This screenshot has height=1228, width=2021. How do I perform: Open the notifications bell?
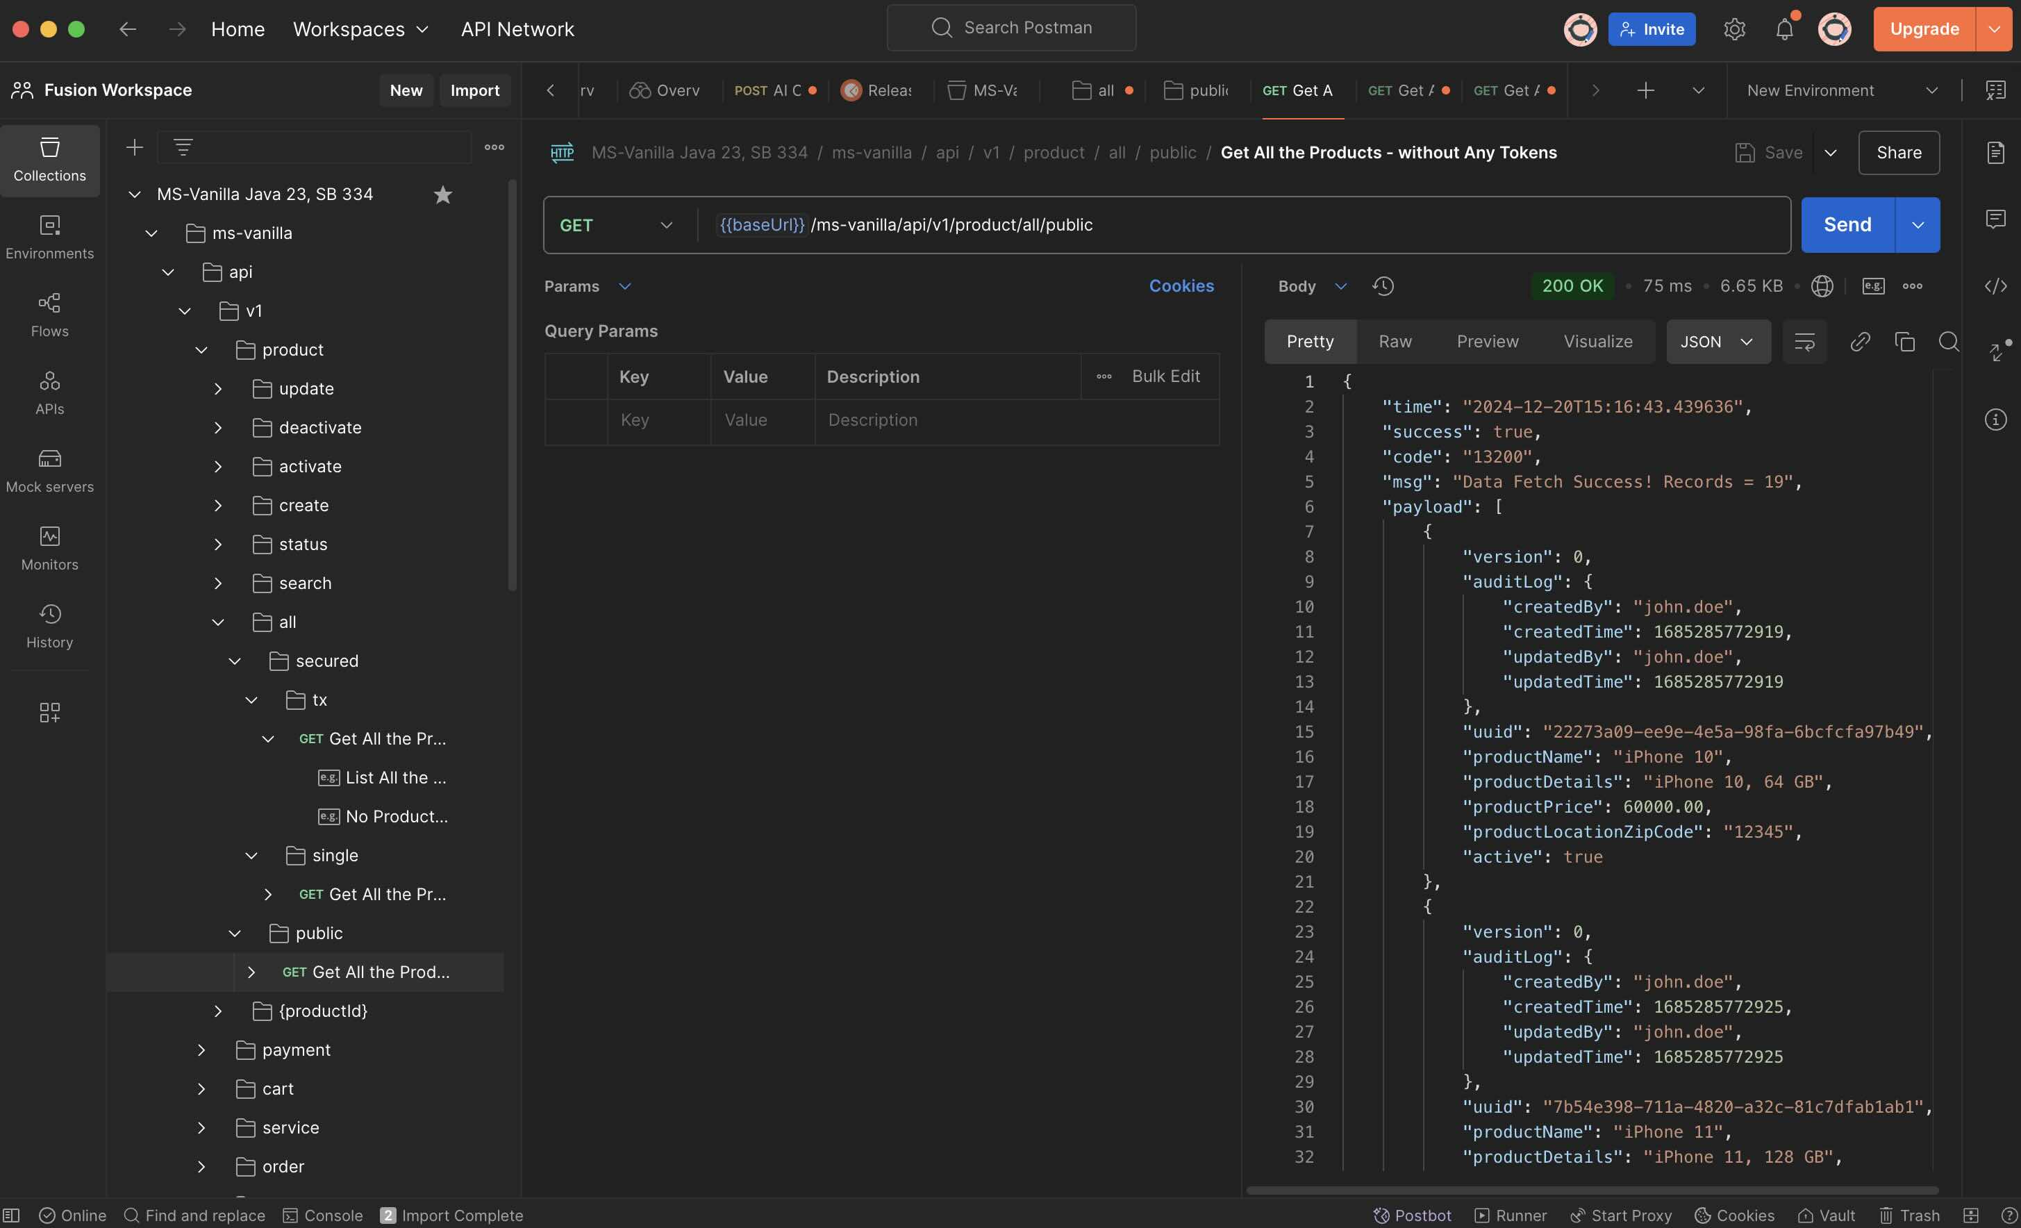pos(1784,30)
